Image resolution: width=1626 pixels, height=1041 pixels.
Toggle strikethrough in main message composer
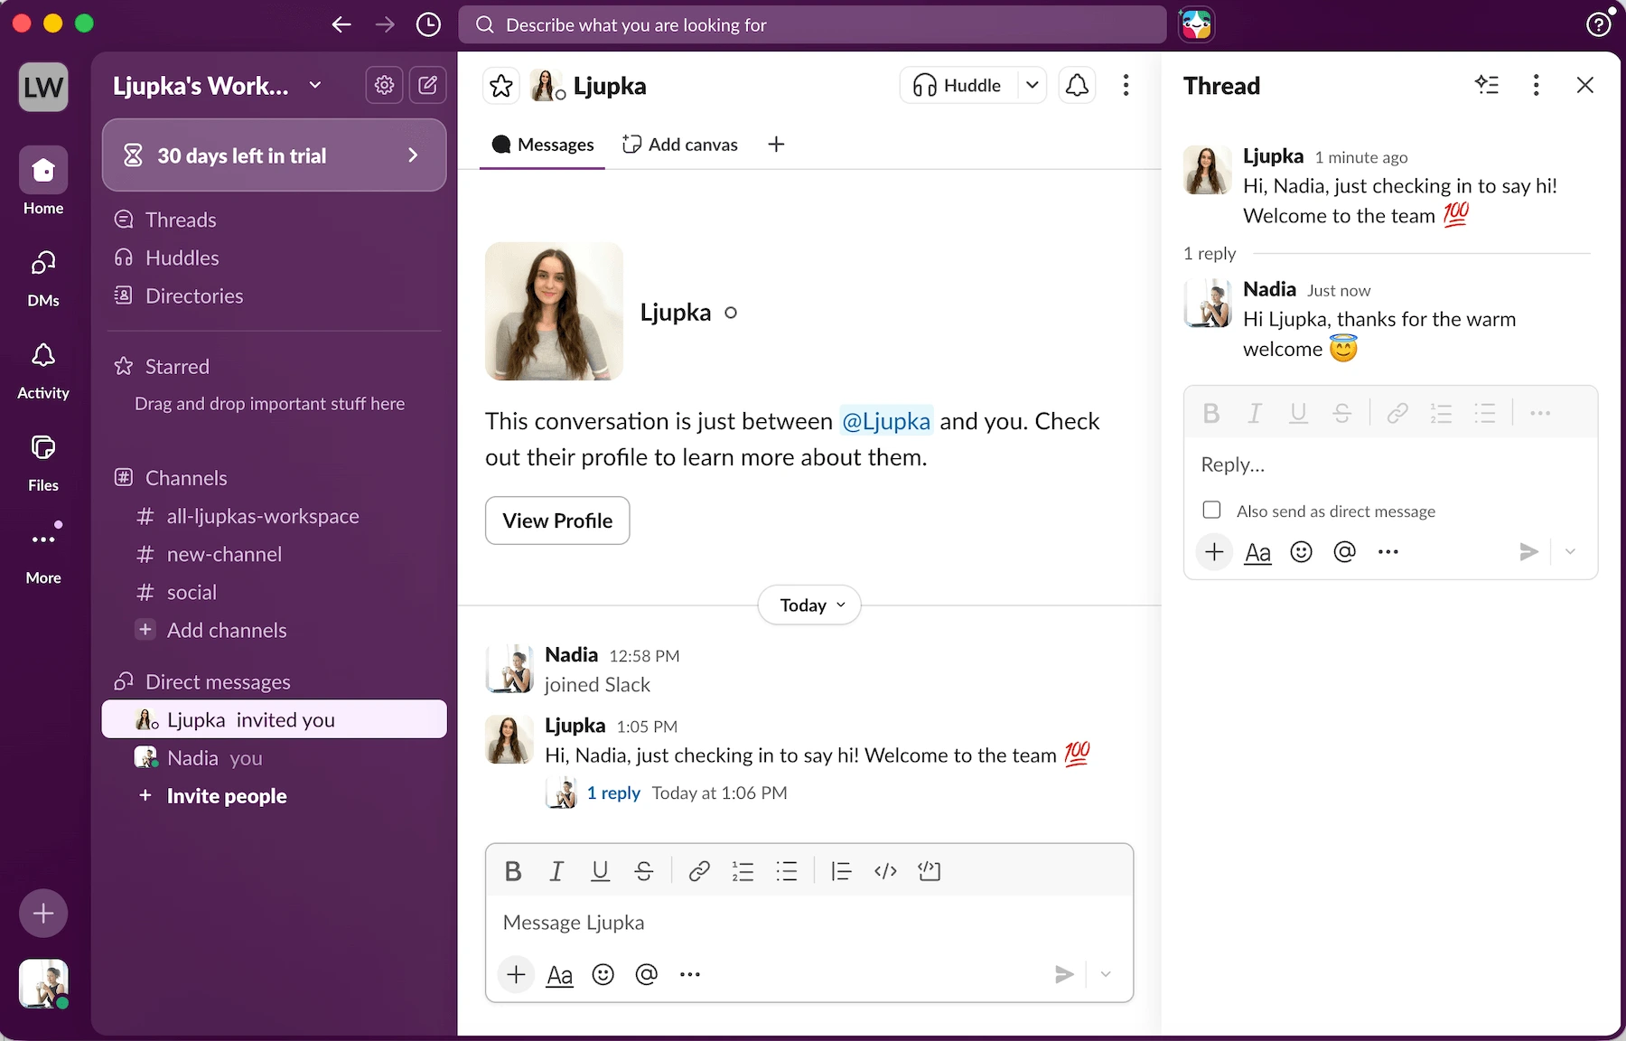(x=644, y=871)
